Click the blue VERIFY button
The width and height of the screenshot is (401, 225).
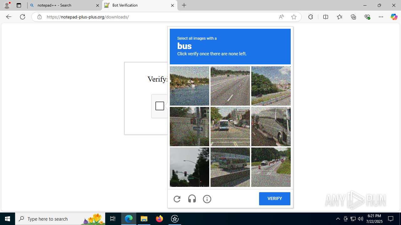tap(275, 199)
